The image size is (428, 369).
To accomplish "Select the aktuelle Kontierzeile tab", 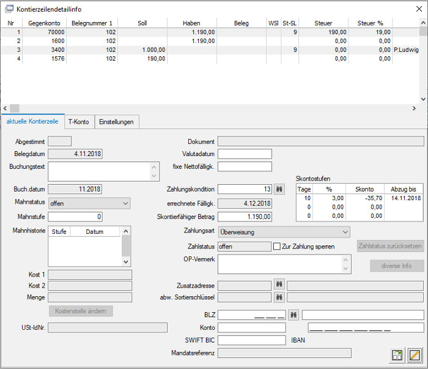I will point(32,121).
